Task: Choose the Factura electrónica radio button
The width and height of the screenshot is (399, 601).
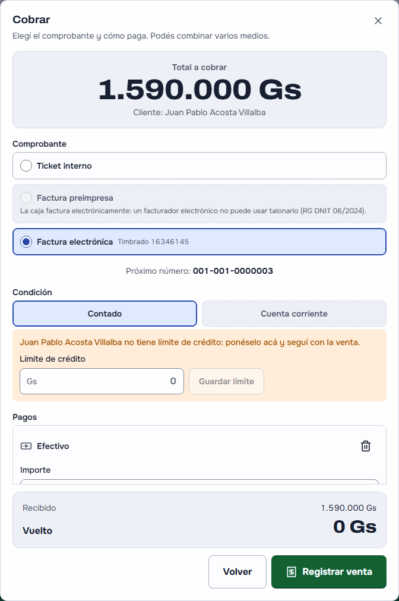Action: pos(26,242)
